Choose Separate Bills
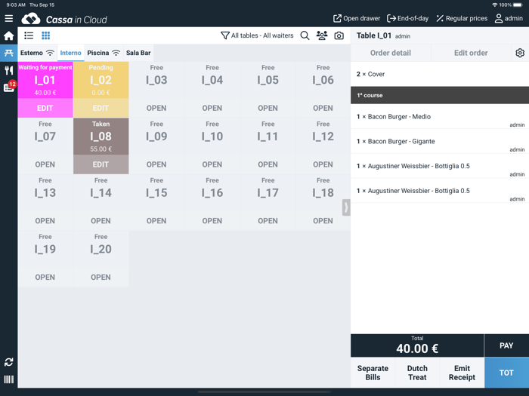Image resolution: width=529 pixels, height=396 pixels. tap(373, 373)
